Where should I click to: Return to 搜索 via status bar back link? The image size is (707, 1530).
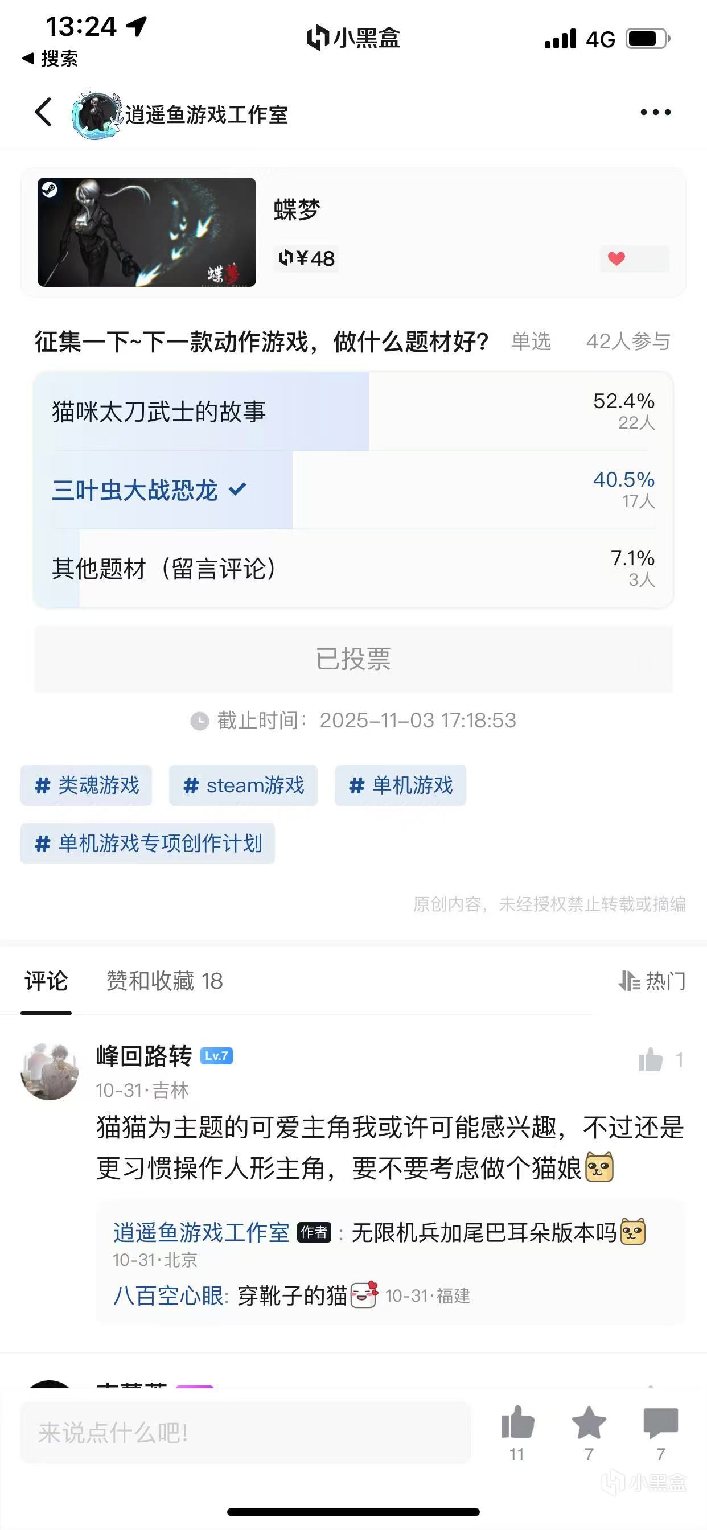click(x=51, y=58)
